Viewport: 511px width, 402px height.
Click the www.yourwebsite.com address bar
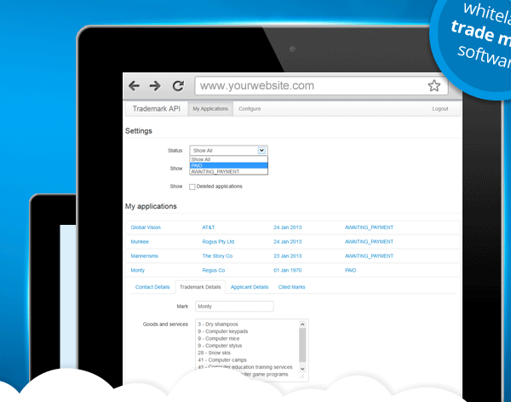[321, 86]
